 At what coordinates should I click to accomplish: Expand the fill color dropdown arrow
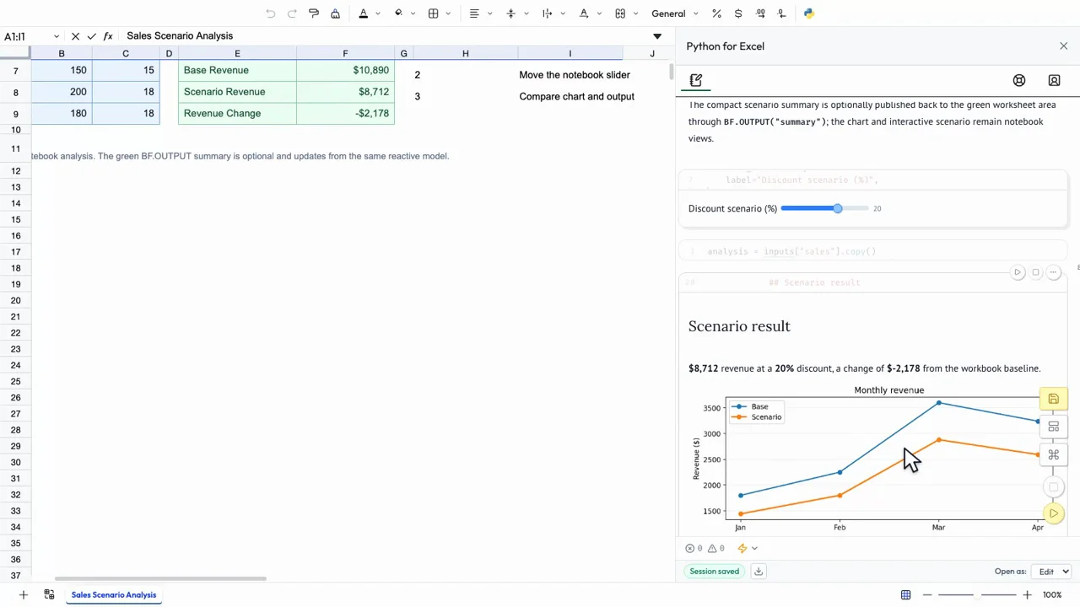[x=413, y=13]
